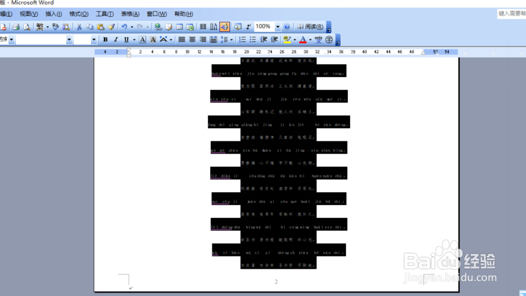Toggle Underline formatting
The image size is (526, 296).
click(127, 39)
